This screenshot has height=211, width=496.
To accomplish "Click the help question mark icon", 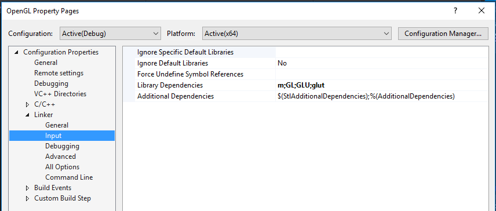I will pos(455,11).
